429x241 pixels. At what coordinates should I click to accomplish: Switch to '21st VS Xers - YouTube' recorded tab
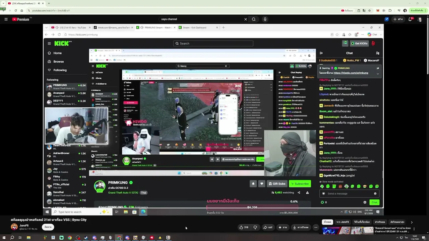[x=71, y=27]
